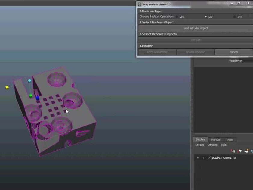This screenshot has height=190, width=253.
Task: Select the INT boolean operation radio
Action: coord(235,17)
